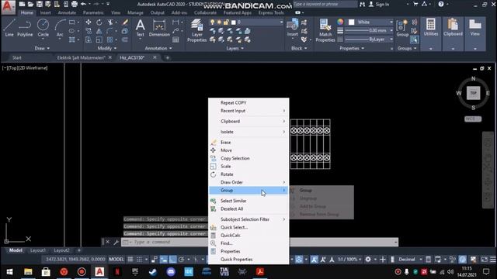Click the Mirror icon in Modify panel
The width and height of the screenshot is (497, 279).
(x=99, y=31)
